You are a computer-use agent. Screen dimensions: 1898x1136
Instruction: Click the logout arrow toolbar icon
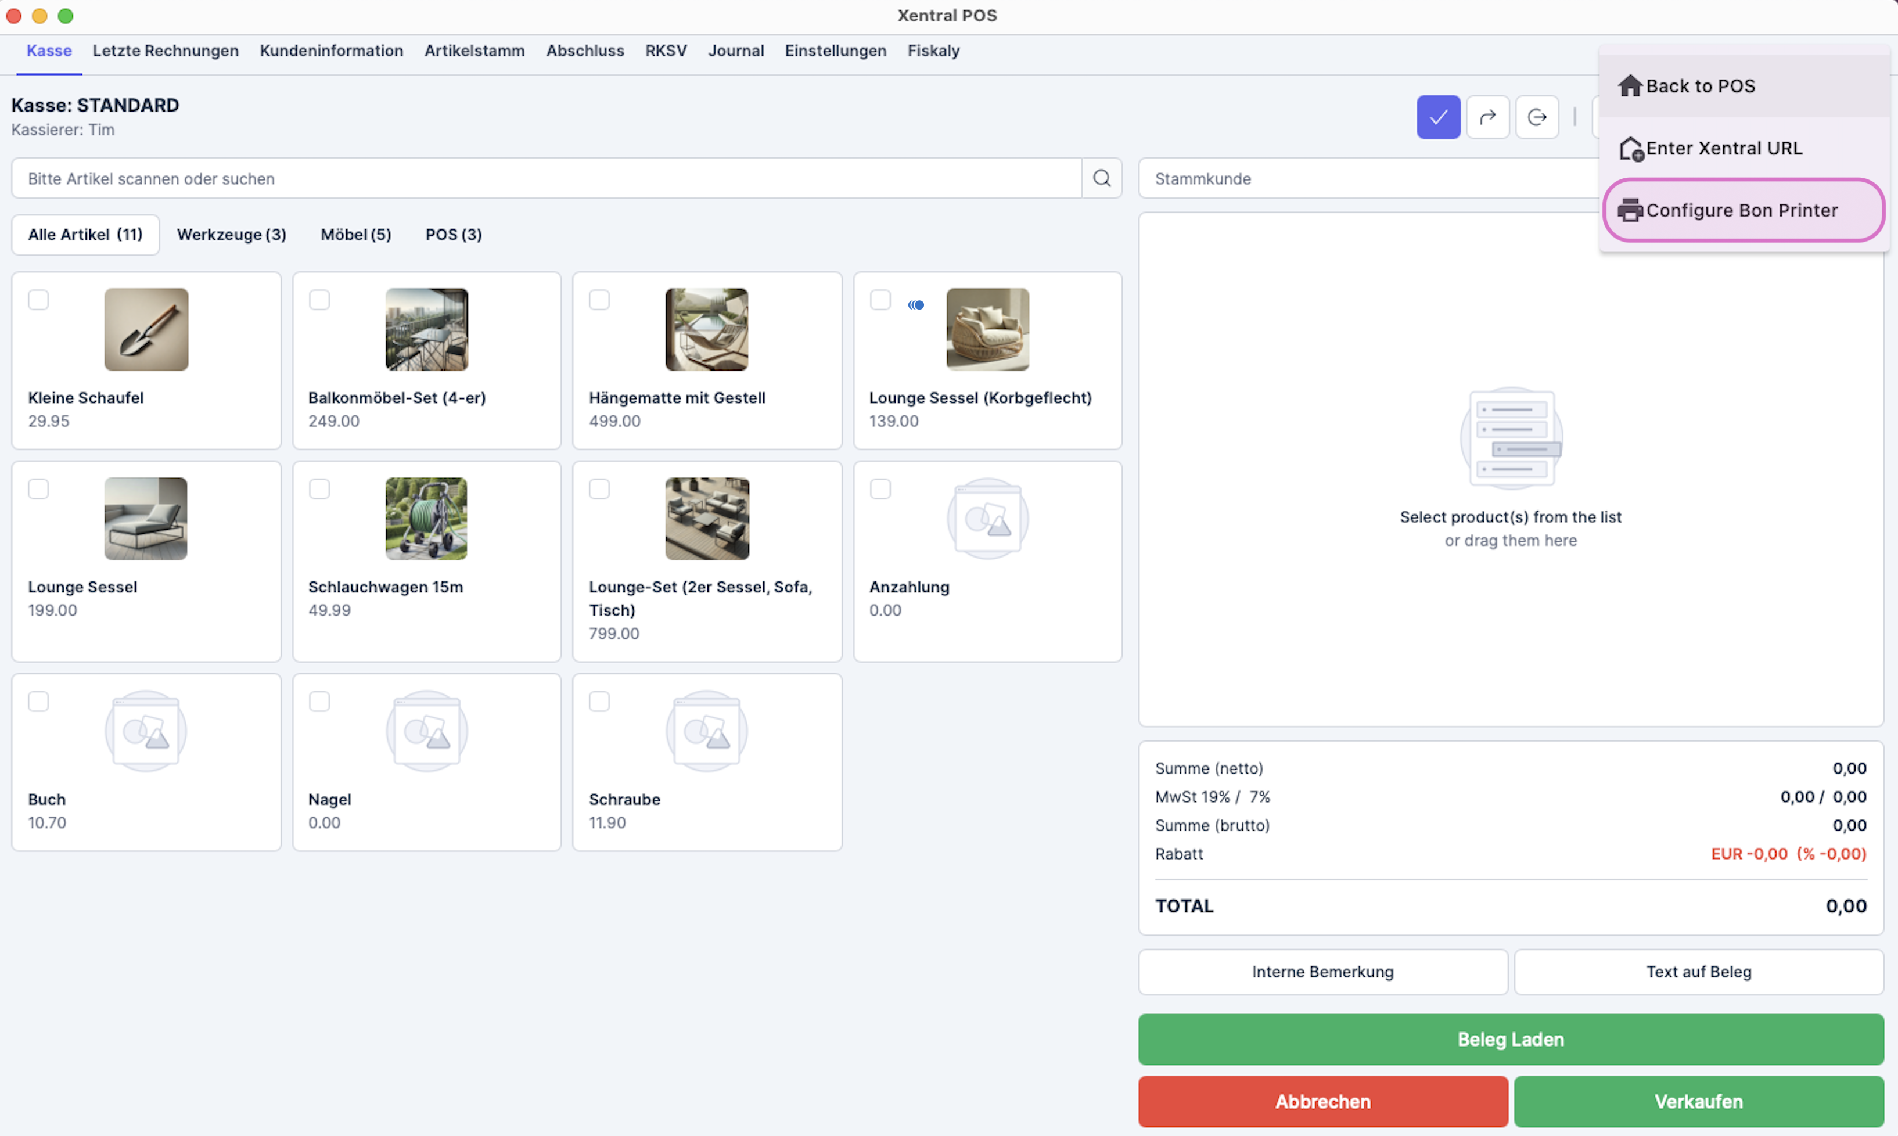1537,116
